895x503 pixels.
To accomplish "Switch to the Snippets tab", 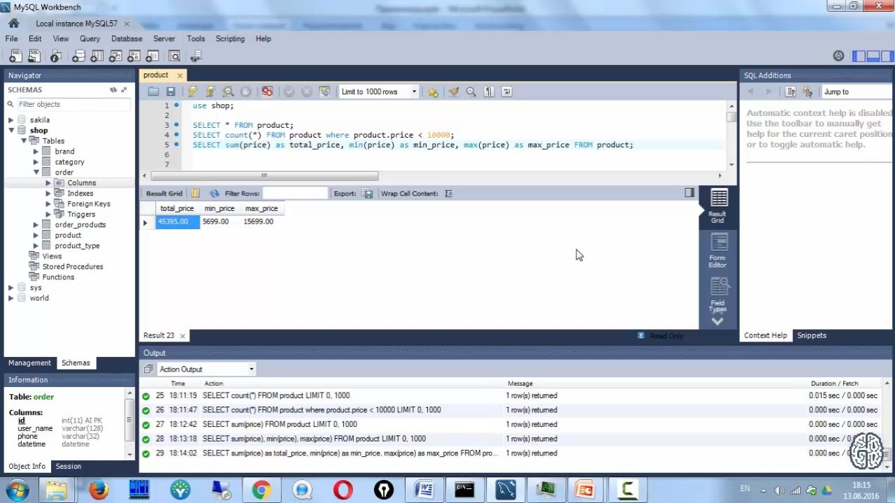I will pos(811,335).
